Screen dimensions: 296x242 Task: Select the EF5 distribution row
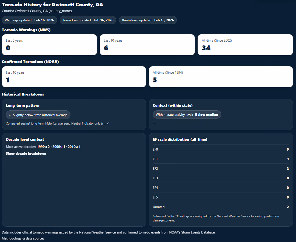click(221, 197)
